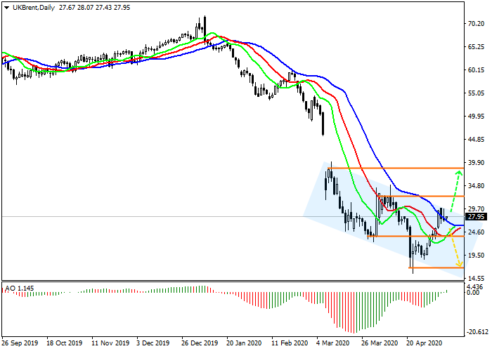492x351 pixels.
Task: Click the 20 Jan 2020 date label
Action: tap(242, 344)
